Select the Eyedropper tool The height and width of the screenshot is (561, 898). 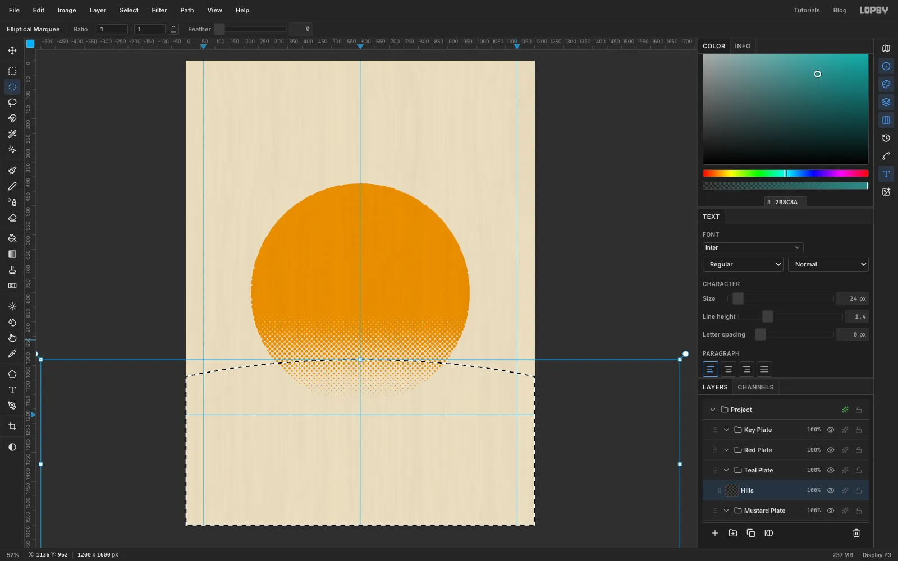pos(12,353)
